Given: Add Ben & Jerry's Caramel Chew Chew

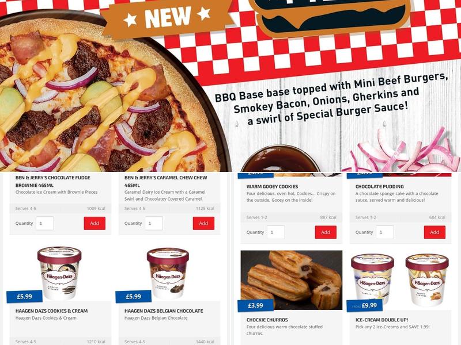Looking at the screenshot, I should click(x=203, y=223).
